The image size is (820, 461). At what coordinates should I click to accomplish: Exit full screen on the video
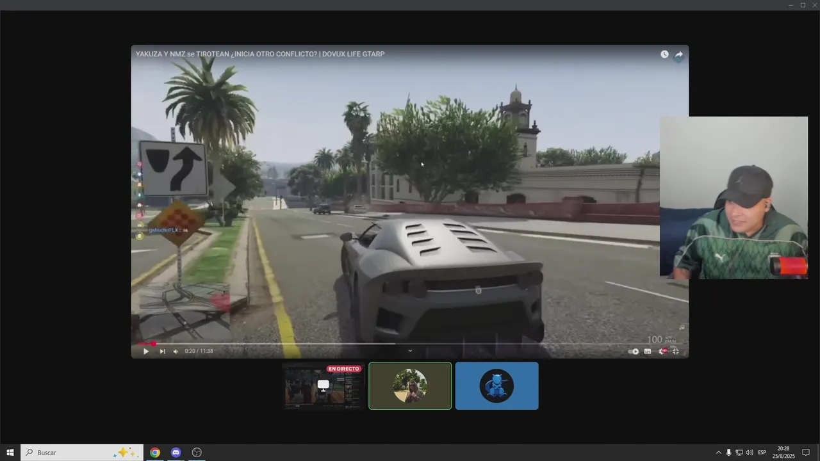click(676, 351)
